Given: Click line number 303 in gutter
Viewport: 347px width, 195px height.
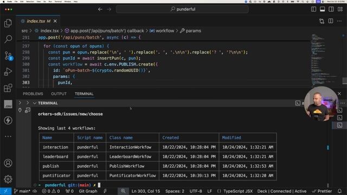Looking at the screenshot, I should pos(25,82).
